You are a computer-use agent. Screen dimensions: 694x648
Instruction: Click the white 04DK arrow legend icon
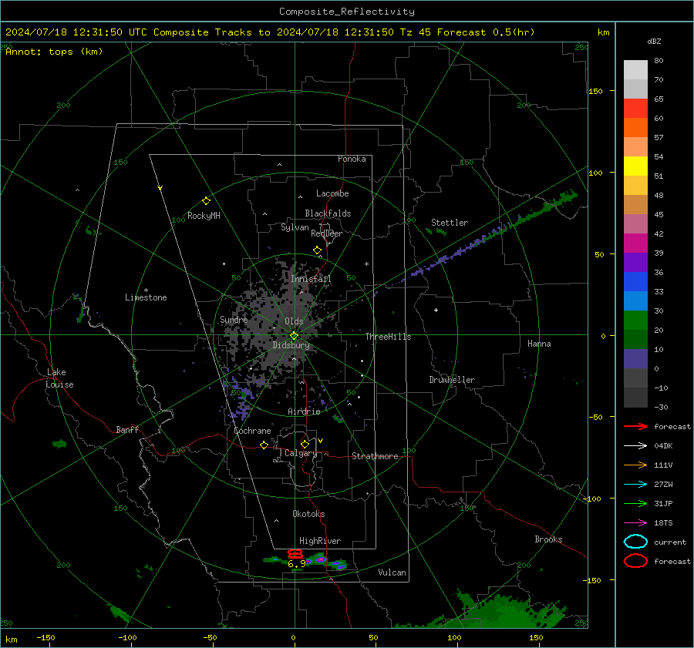[635, 445]
